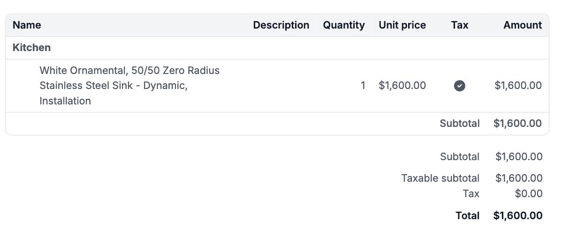The height and width of the screenshot is (236, 562).
Task: Click the Taxable subtotal amount
Action: click(x=518, y=178)
